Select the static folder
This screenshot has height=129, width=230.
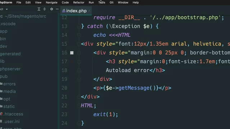[9, 106]
